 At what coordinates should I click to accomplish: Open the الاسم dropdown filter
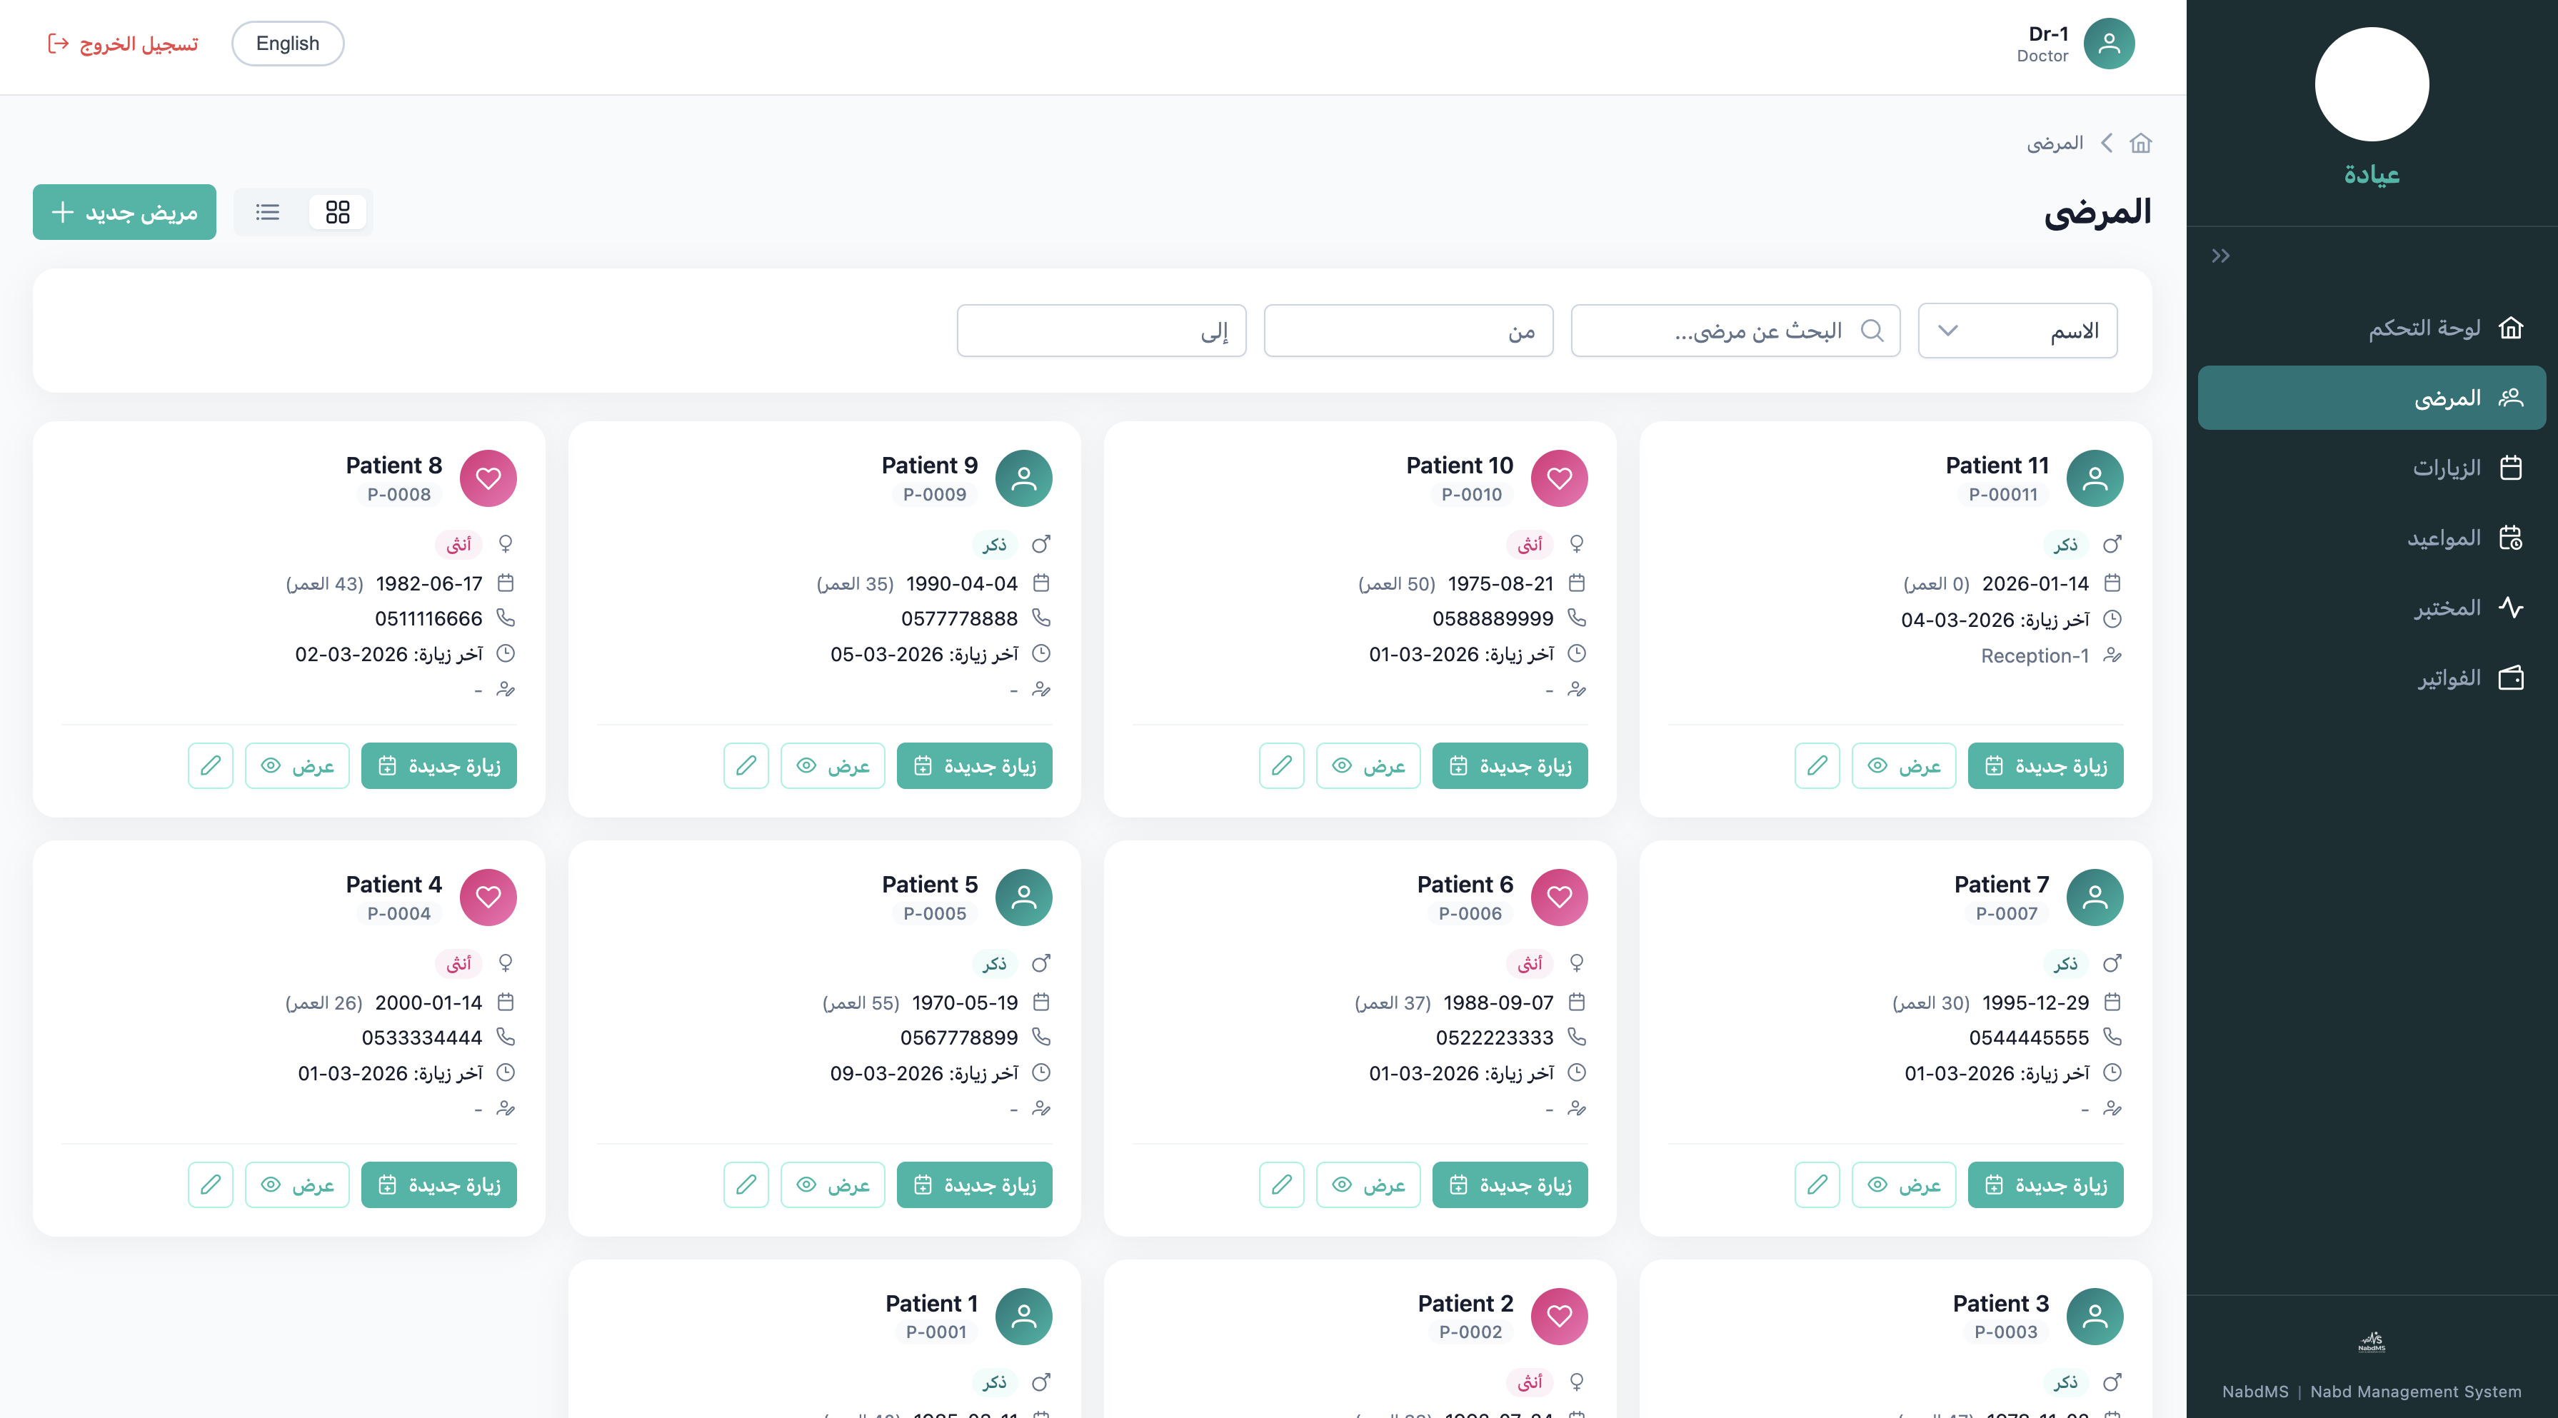(2017, 330)
